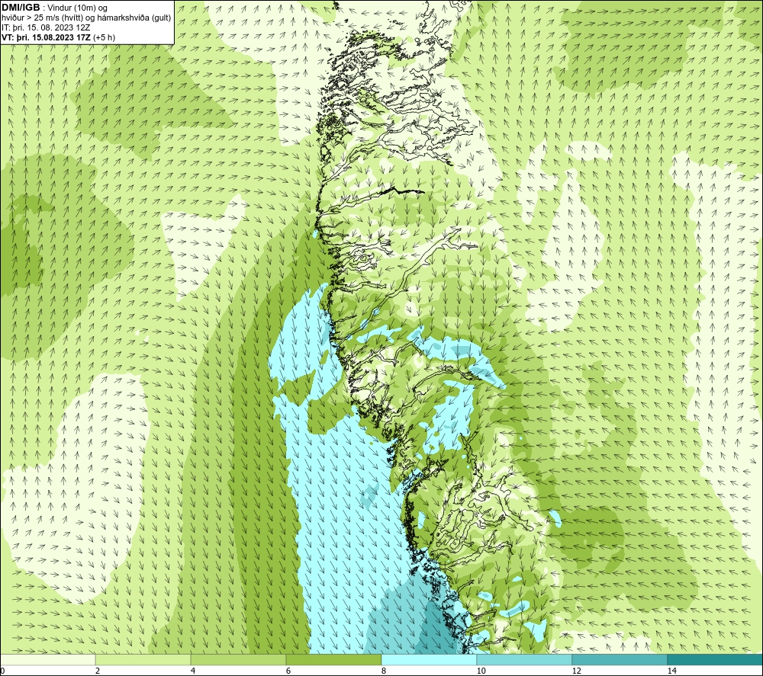This screenshot has width=763, height=676.
Task: Click the 8–10 m/s light cyan band
Action: 429,659
